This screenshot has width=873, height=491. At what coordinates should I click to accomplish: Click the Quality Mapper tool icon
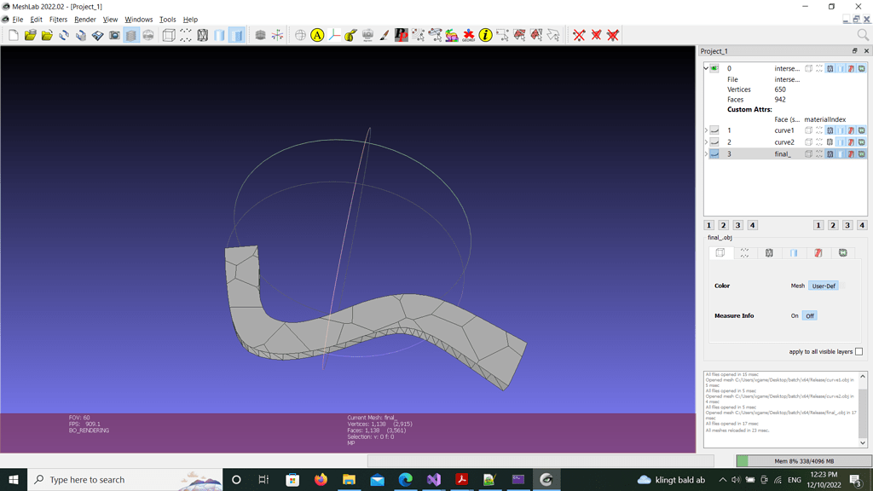(x=452, y=35)
